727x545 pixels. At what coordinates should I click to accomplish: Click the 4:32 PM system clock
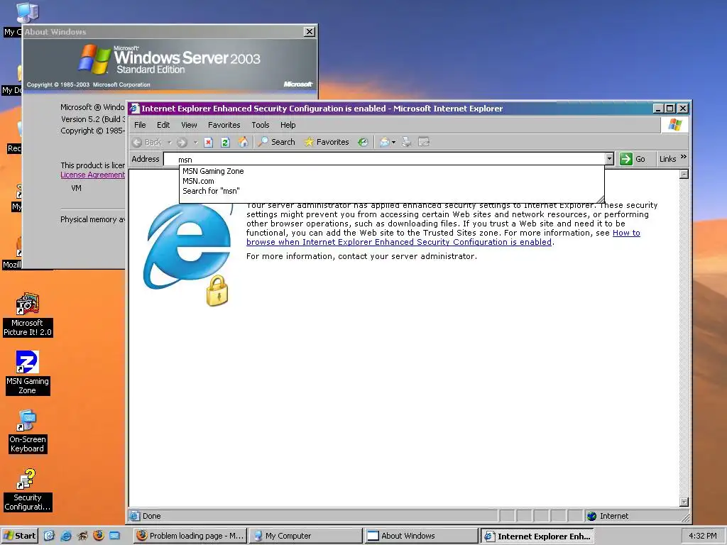[x=702, y=536]
